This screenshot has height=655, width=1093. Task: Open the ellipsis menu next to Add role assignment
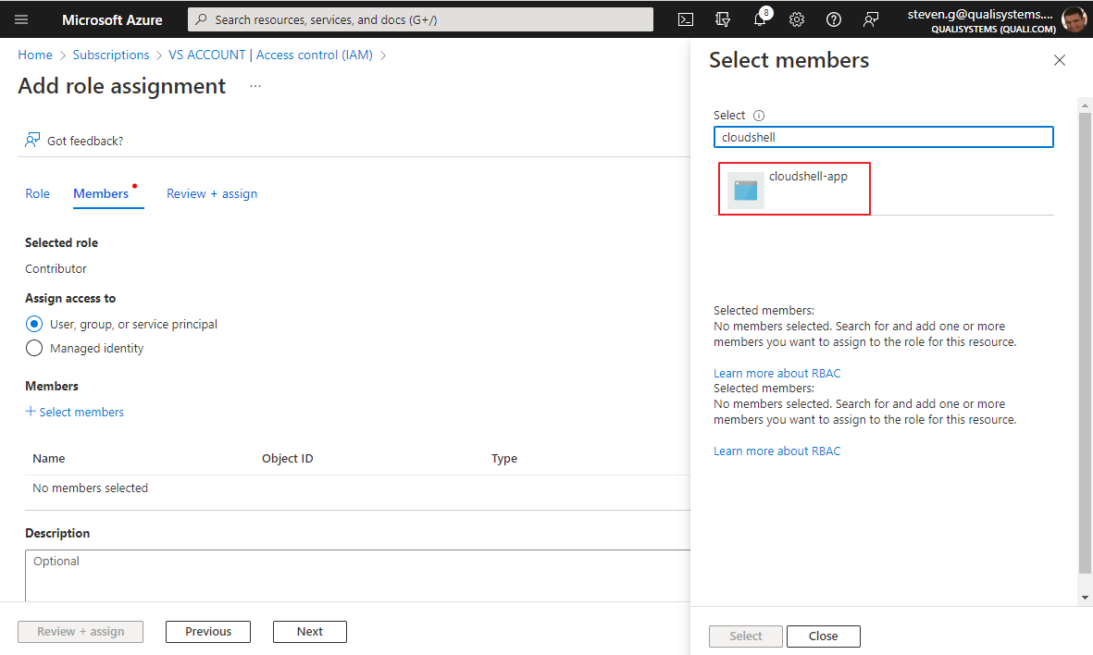(x=255, y=86)
